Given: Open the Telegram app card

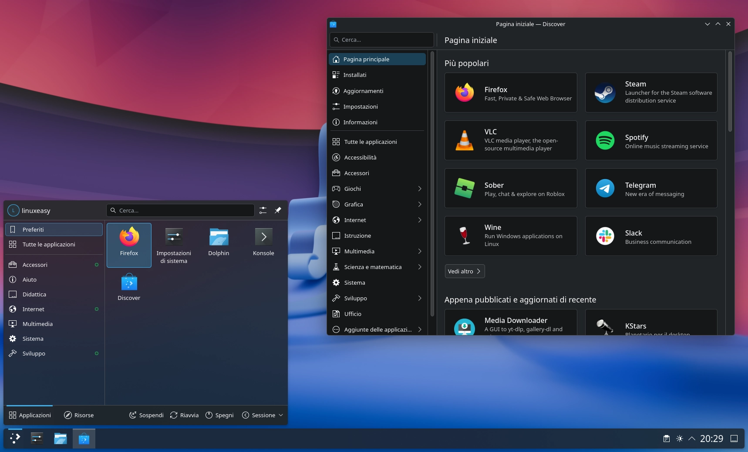Looking at the screenshot, I should 651,188.
